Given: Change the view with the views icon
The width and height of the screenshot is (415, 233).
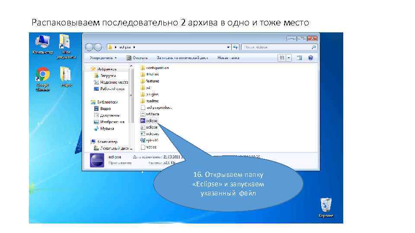Looking at the screenshot, I should click(282, 57).
